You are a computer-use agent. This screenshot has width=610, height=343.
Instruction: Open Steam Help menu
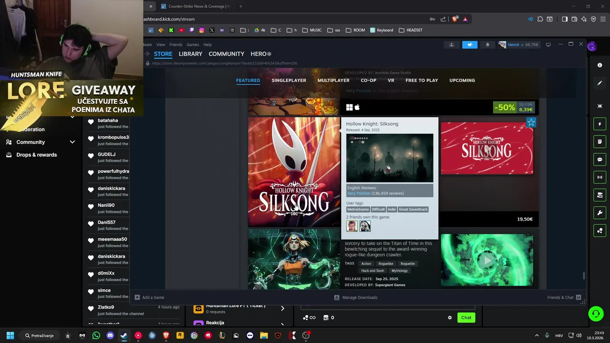(208, 45)
